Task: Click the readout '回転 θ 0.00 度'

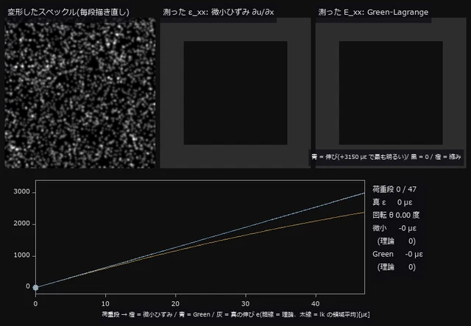Action: [396, 215]
